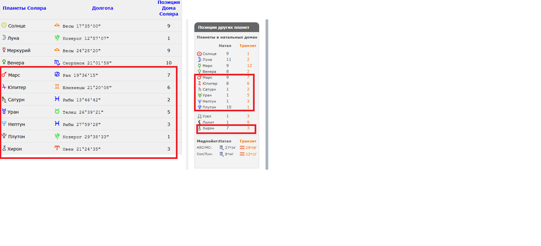Screen dimensions: 541x246
Task: Click the natal midpoint value 8°44'
Action: (229, 154)
